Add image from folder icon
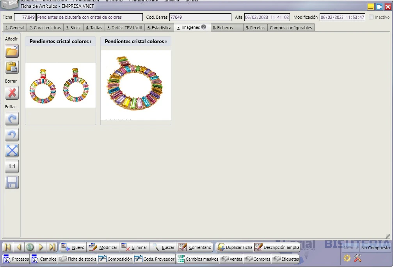This screenshot has width=393, height=268. pyautogui.click(x=12, y=51)
